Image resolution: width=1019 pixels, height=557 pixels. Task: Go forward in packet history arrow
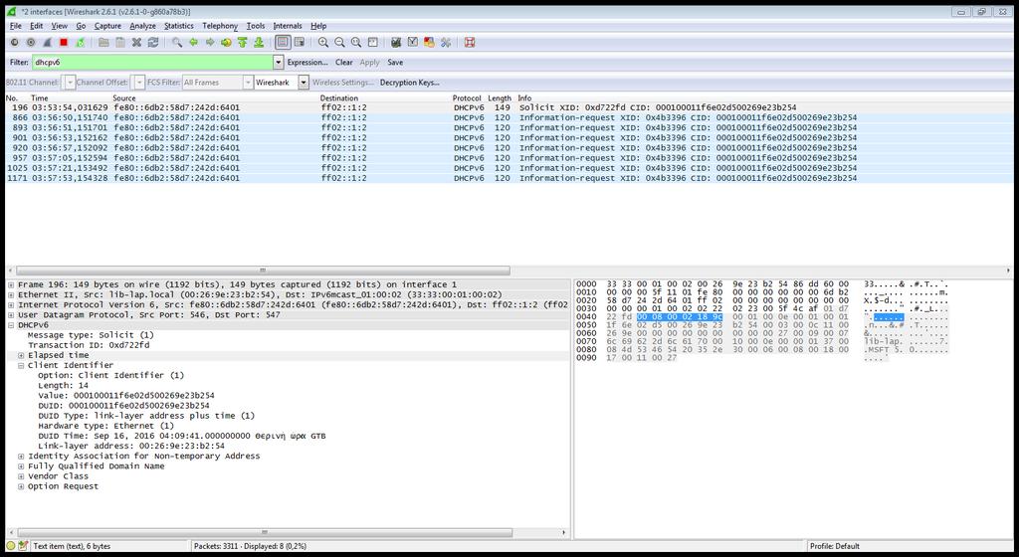coord(210,42)
